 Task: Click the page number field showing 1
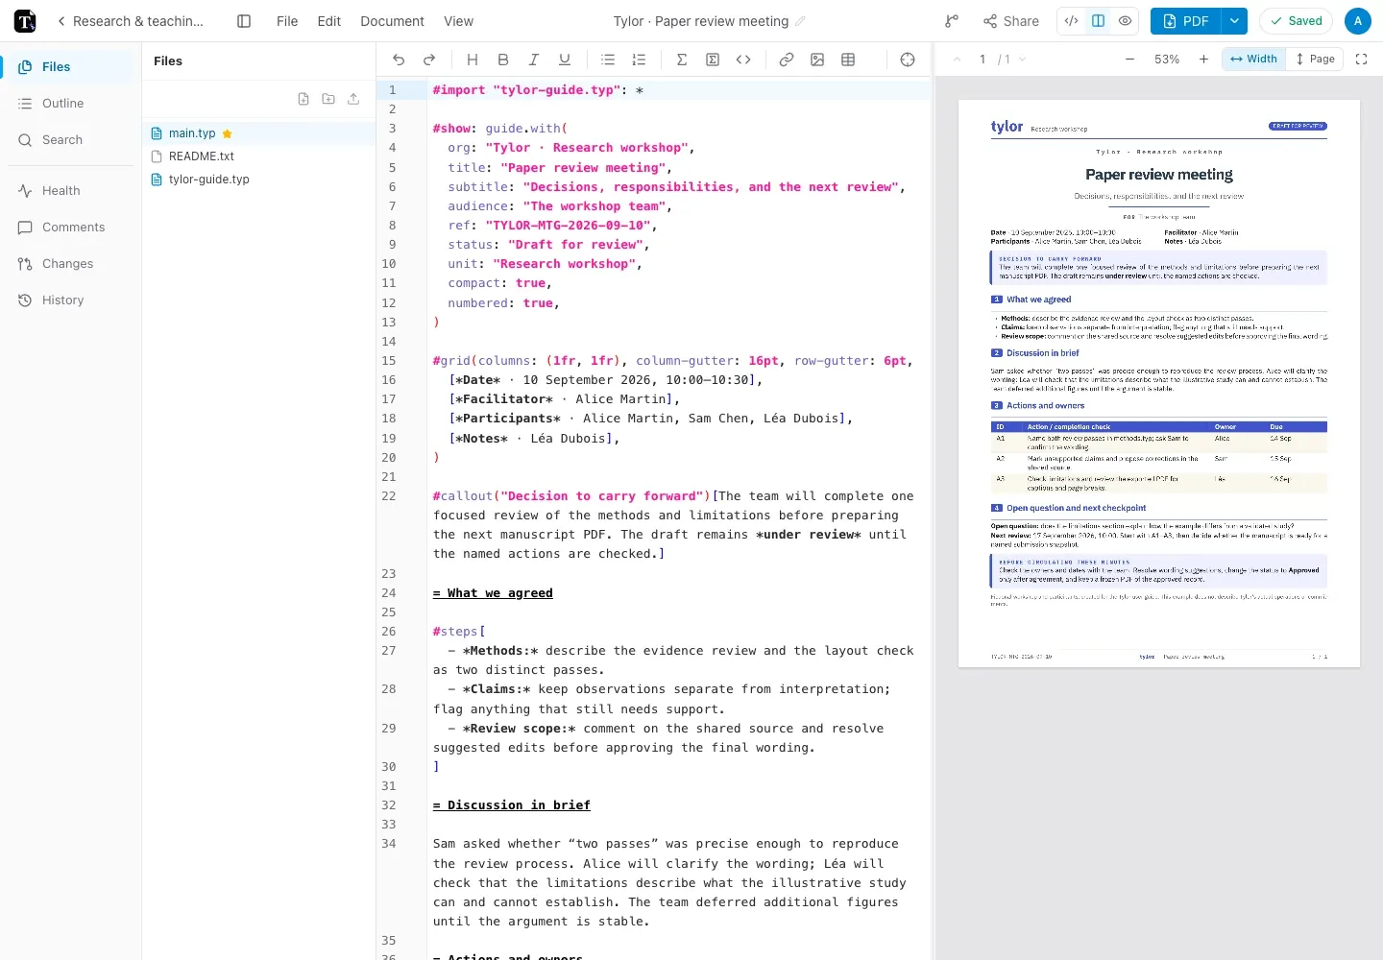(x=983, y=59)
